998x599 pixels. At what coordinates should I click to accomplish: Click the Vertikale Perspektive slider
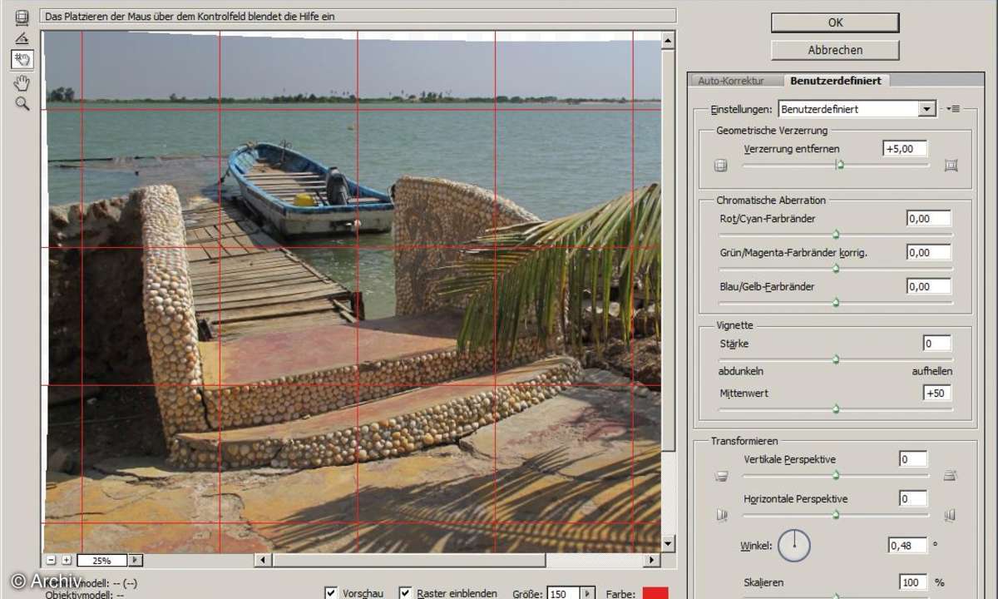(836, 475)
